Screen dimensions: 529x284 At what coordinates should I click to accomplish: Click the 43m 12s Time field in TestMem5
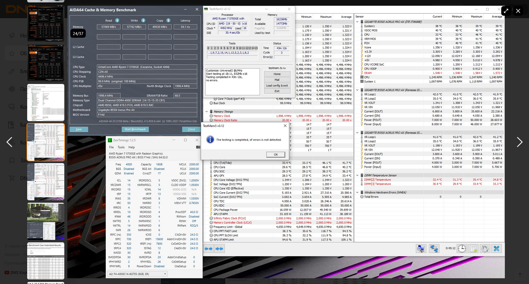(x=282, y=48)
